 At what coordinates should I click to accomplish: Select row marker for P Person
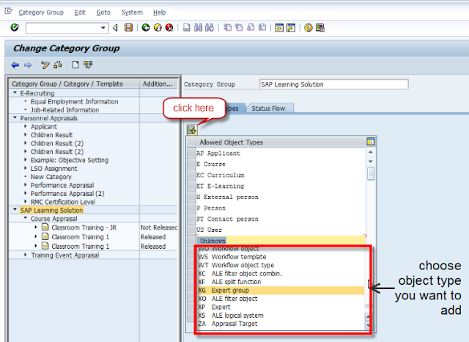[x=191, y=208]
